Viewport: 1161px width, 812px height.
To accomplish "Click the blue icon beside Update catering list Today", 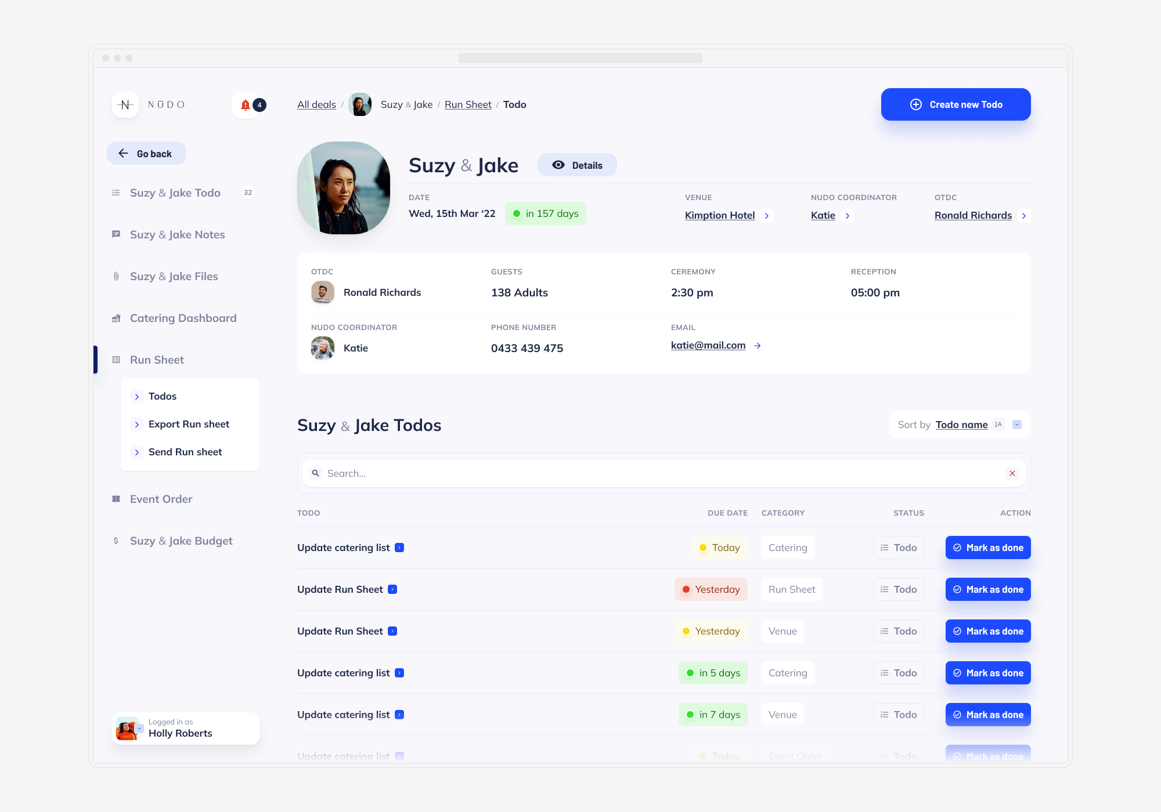I will [399, 548].
